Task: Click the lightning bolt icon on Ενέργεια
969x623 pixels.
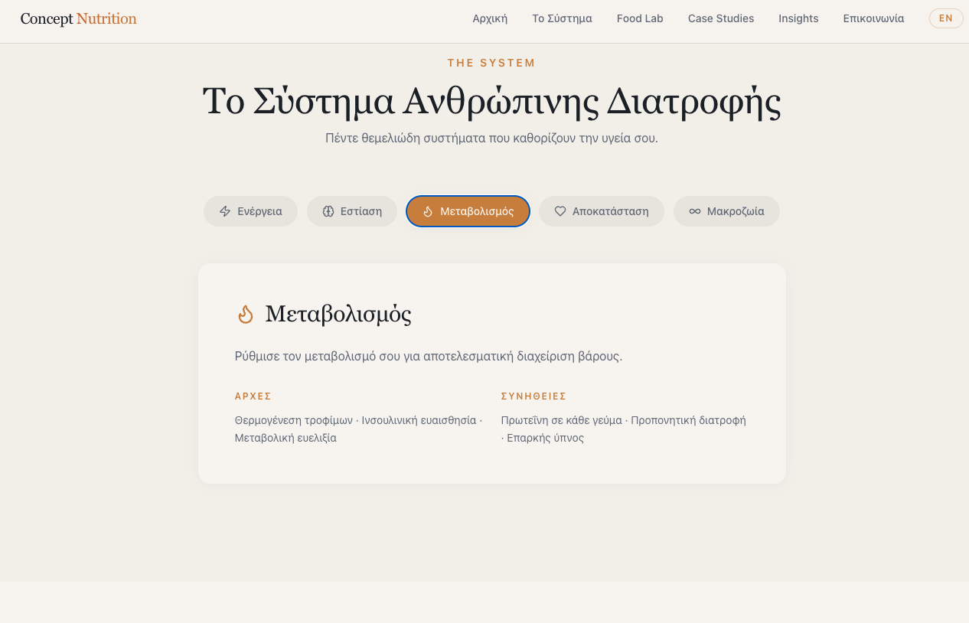Action: [225, 211]
